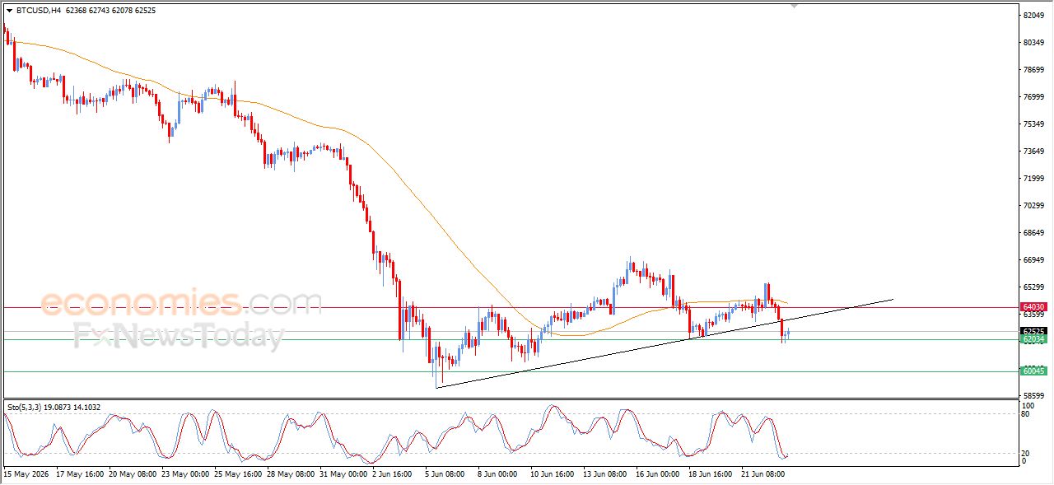This screenshot has height=485, width=1054.
Task: Select the green 60045 price level label
Action: (1033, 371)
